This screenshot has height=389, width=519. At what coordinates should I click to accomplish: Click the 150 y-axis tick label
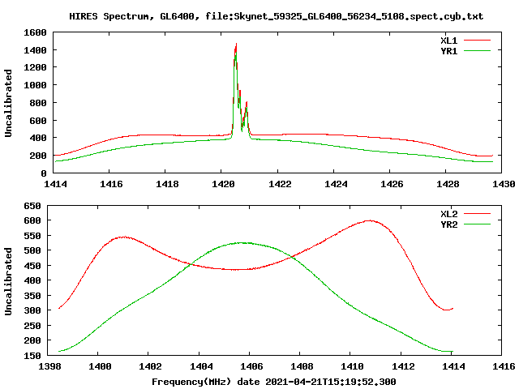(32, 356)
